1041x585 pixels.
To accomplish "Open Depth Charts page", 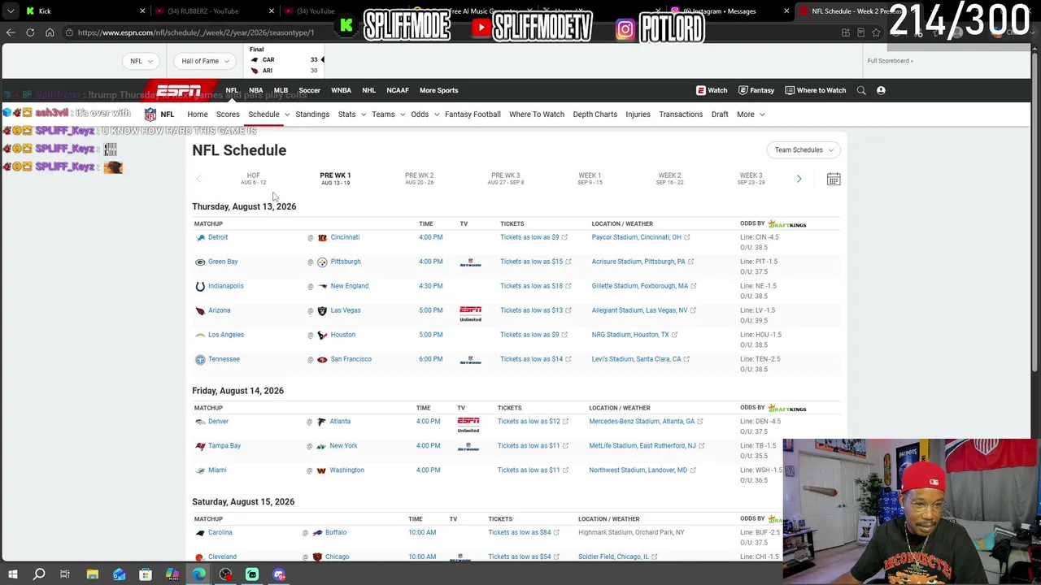I will click(x=595, y=115).
